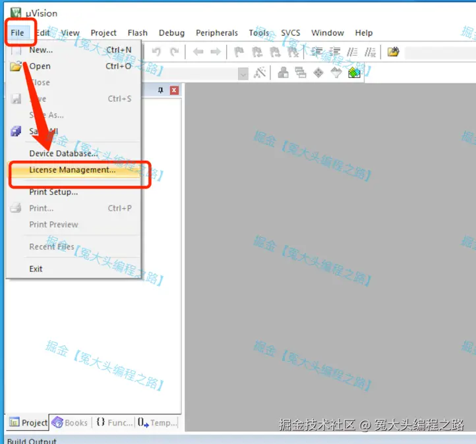Click the Undo toolbar icon
476x444 pixels.
click(156, 52)
